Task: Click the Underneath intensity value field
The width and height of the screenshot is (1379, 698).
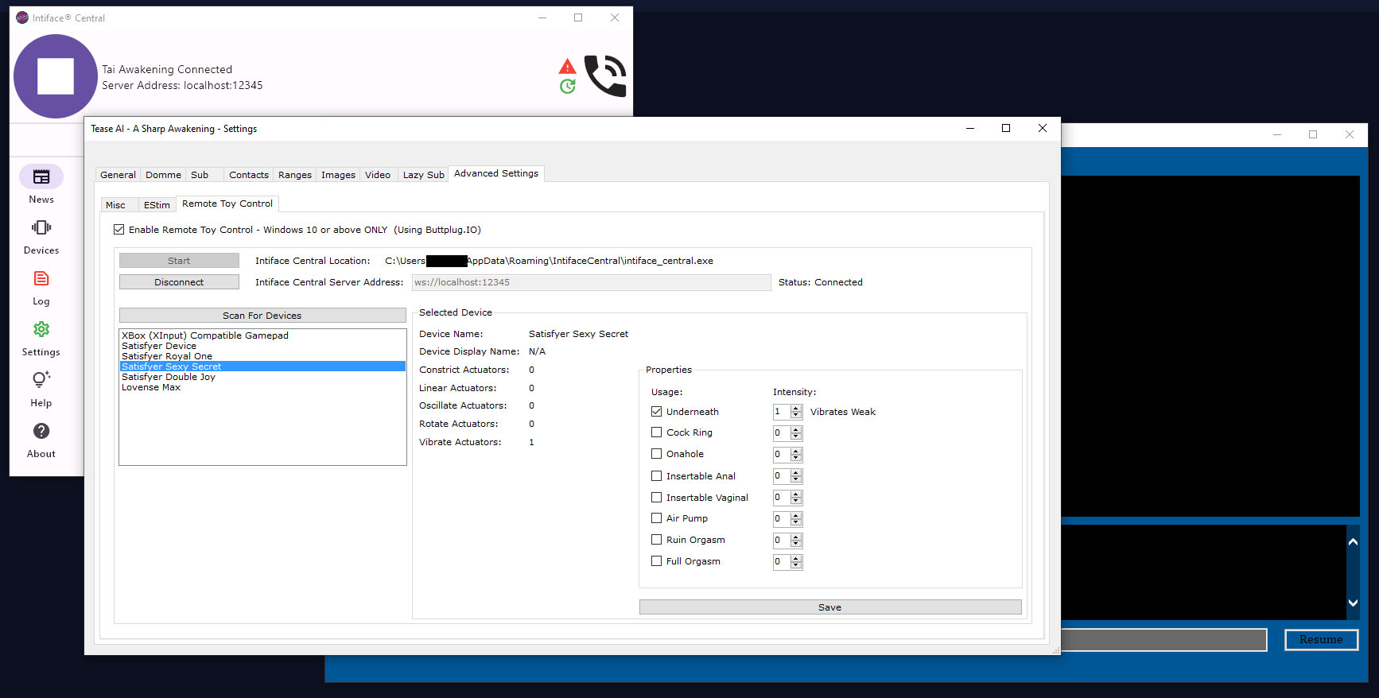Action: pos(781,412)
